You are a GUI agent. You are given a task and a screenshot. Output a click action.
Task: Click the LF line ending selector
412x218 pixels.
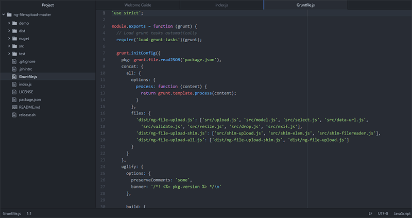click(370, 213)
